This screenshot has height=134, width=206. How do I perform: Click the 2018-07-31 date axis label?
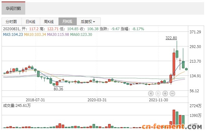coord(35,100)
